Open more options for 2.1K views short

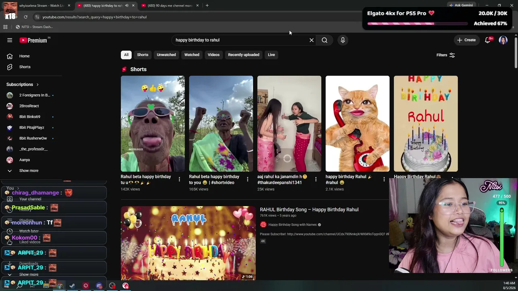(384, 179)
